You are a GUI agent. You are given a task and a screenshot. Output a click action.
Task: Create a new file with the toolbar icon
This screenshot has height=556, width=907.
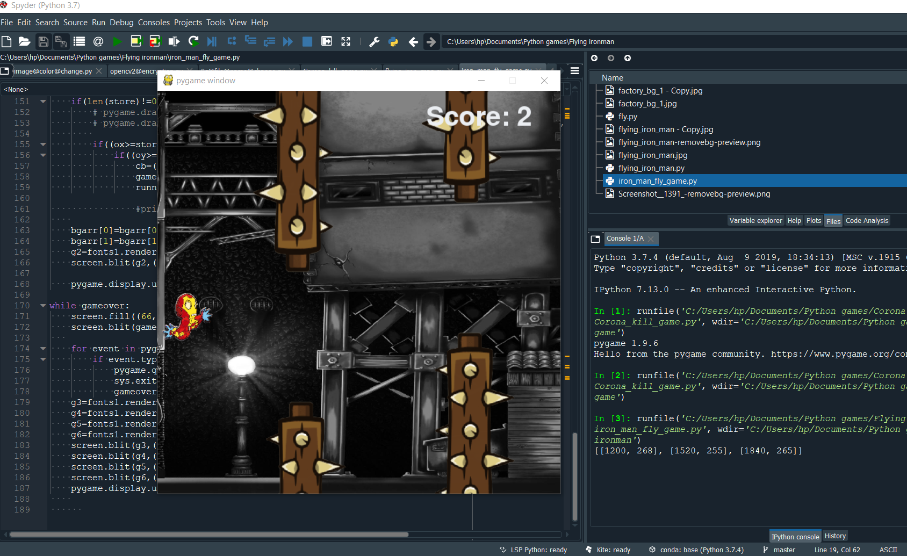click(x=6, y=41)
